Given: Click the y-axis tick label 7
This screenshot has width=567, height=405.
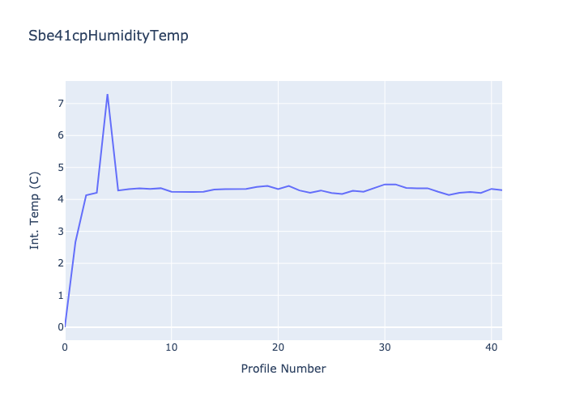Looking at the screenshot, I should click(x=60, y=104).
